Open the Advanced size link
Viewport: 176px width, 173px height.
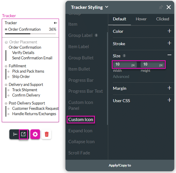(121, 77)
